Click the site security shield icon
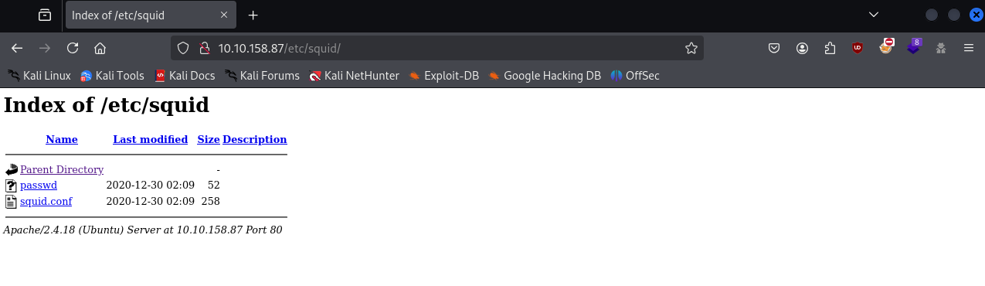The height and width of the screenshot is (286, 985). coord(183,48)
